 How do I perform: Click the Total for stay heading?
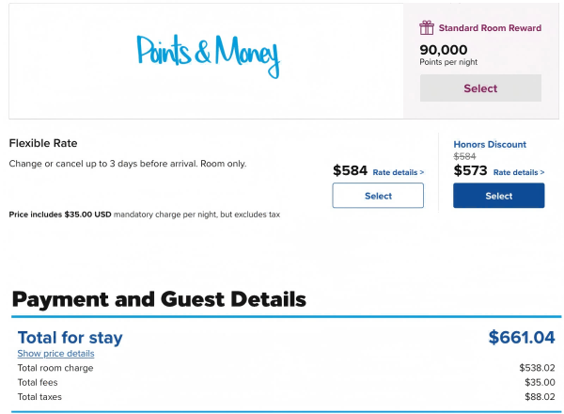[70, 338]
